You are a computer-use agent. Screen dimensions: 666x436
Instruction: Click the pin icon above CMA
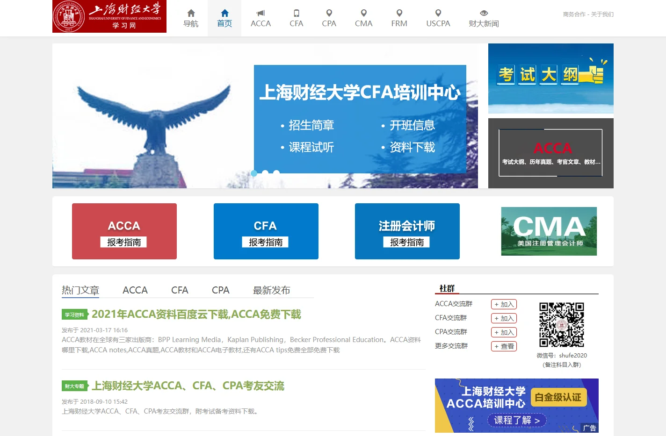[x=364, y=13]
